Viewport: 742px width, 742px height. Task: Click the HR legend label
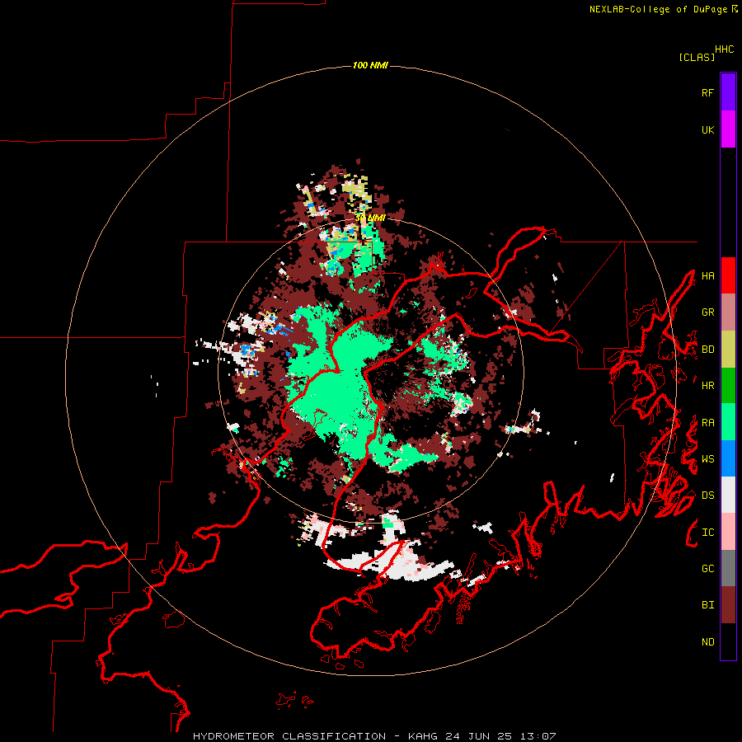click(x=707, y=386)
